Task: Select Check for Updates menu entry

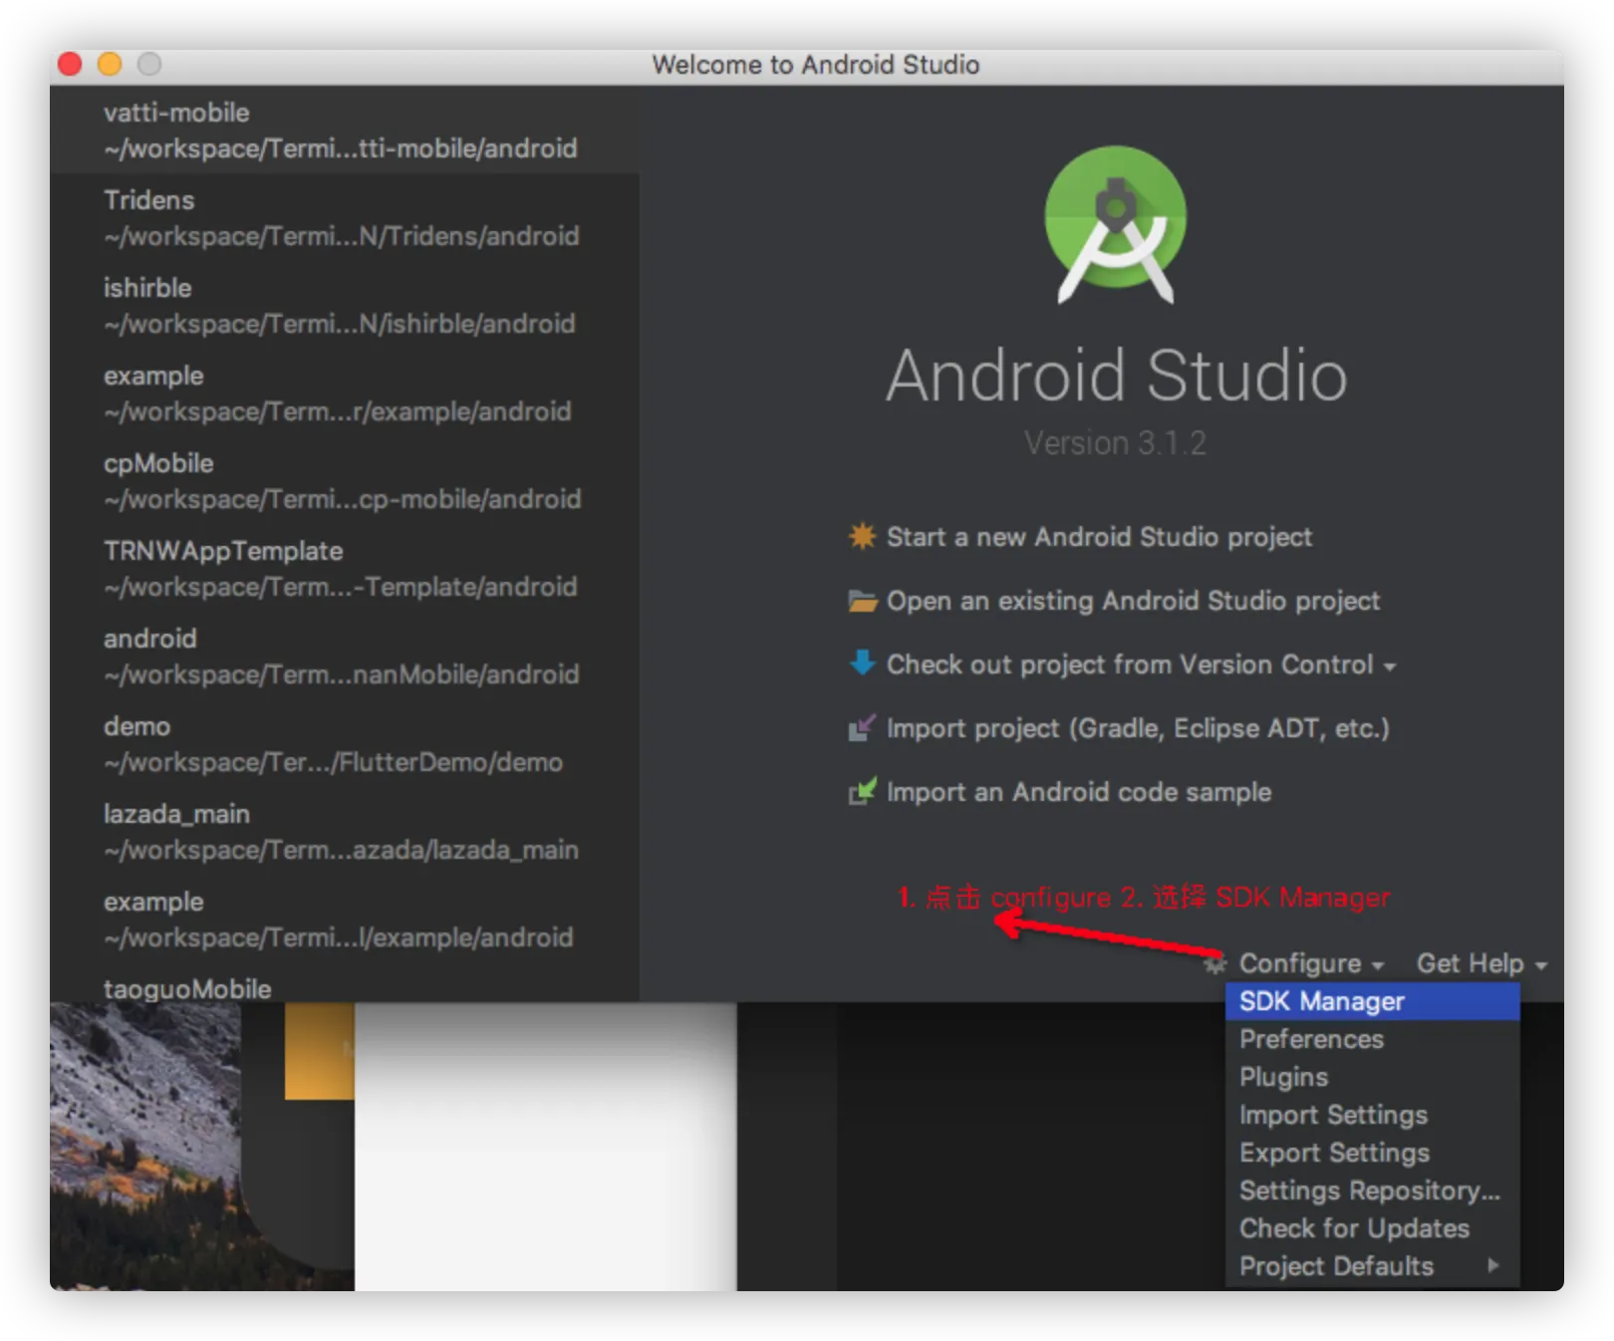Action: (x=1354, y=1228)
